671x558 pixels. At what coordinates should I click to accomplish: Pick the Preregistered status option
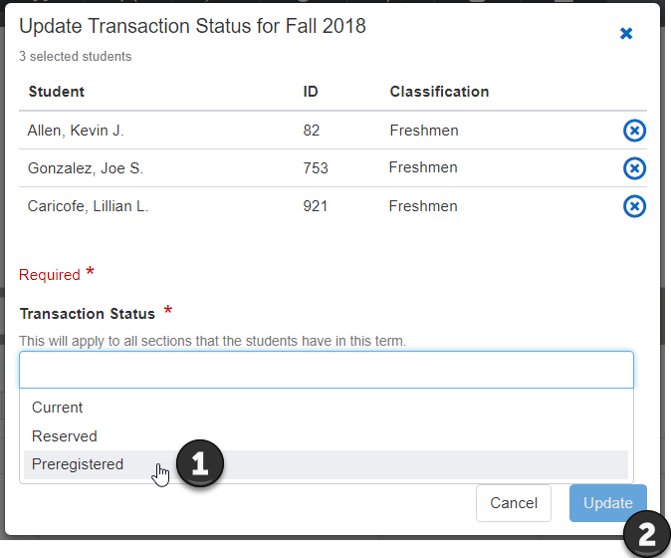coord(78,464)
